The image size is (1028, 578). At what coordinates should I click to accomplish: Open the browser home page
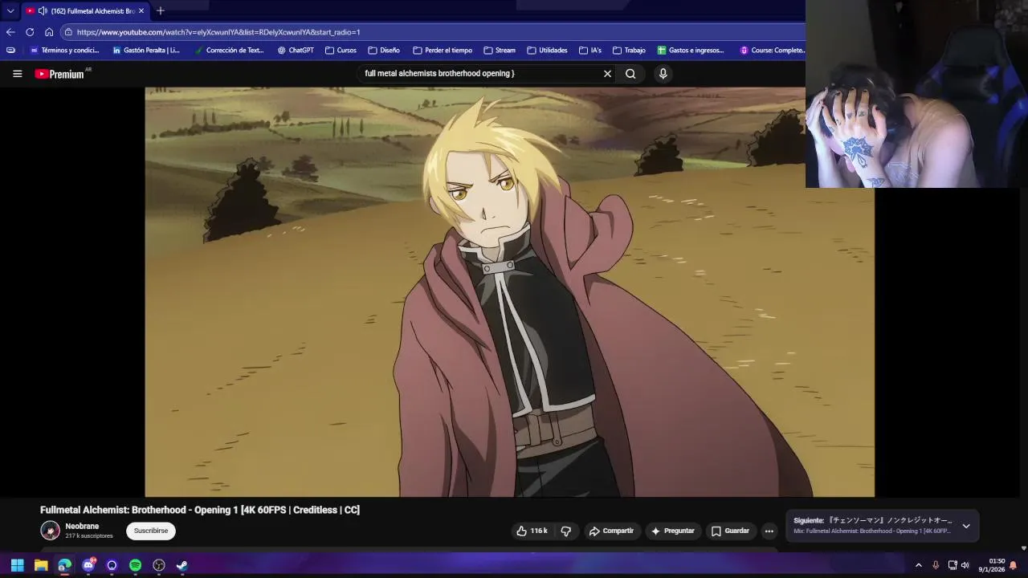pos(49,32)
